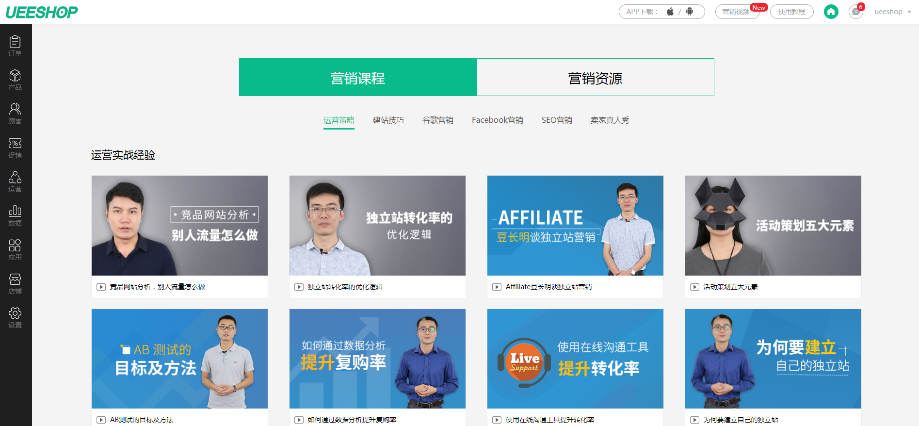Click the AFFILIATE 豆长明 video thumbnail
Viewport: 919px width, 426px height.
575,226
